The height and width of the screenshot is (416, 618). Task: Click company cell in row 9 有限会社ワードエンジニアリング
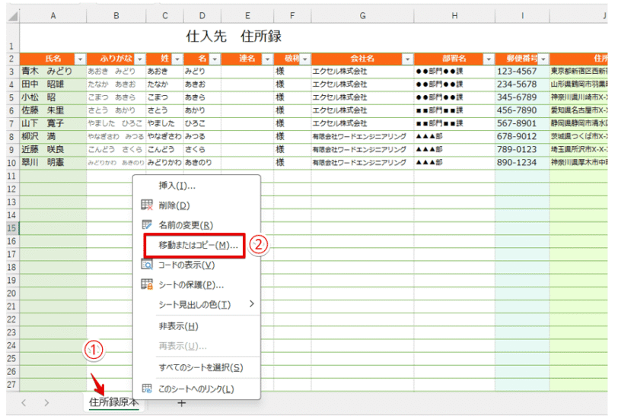click(x=362, y=149)
